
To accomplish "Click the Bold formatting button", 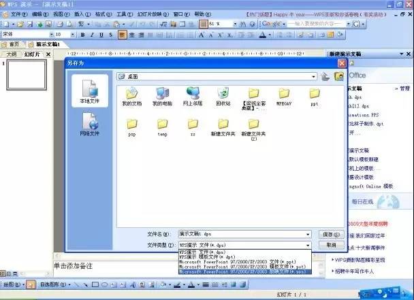I will coord(82,35).
